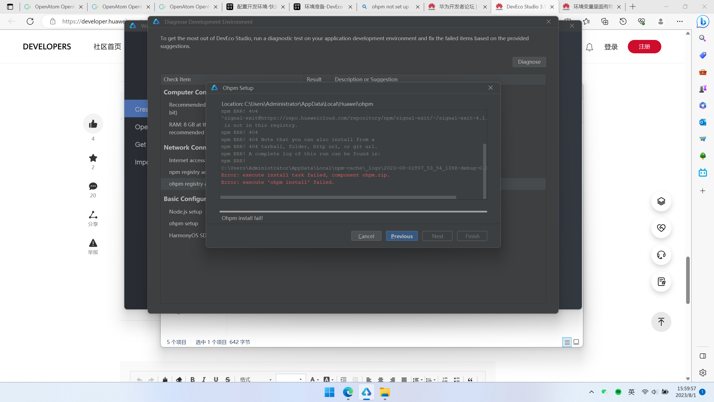Click the scroll-to-top arrow button
The height and width of the screenshot is (402, 714).
click(661, 322)
